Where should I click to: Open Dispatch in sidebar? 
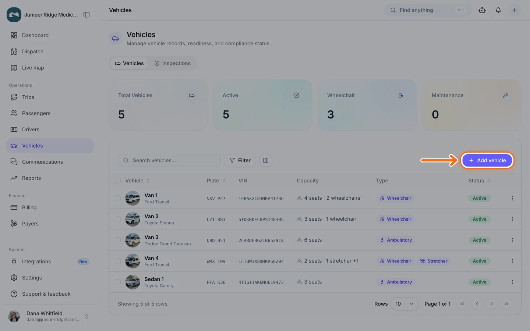[50, 51]
